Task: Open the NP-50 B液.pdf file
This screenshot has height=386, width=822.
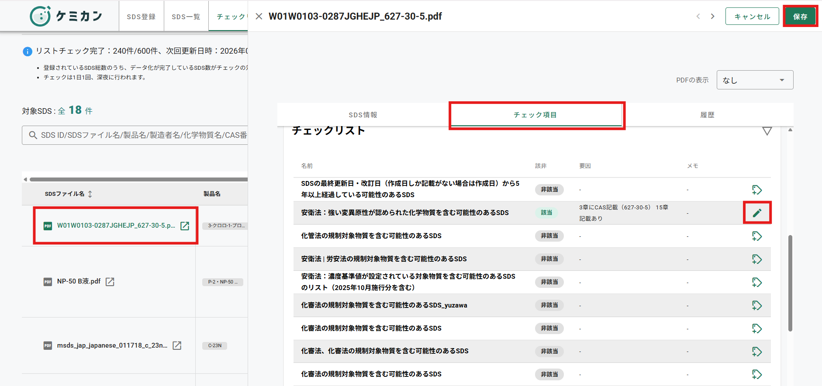Action: point(79,281)
